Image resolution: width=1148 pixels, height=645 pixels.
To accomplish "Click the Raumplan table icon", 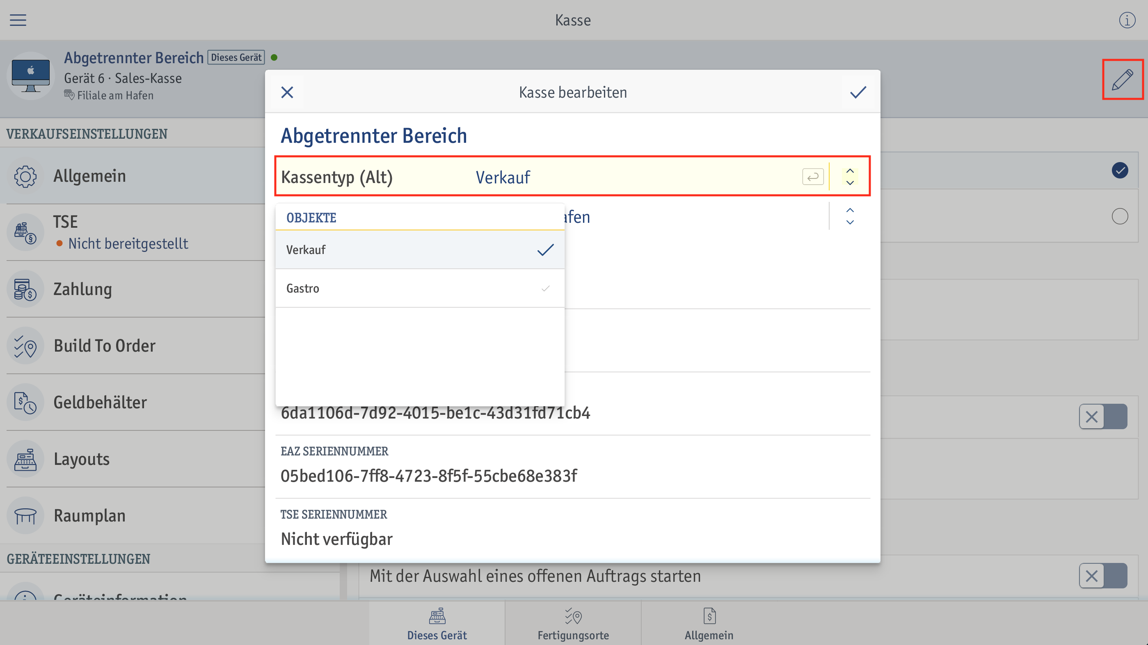I will click(x=25, y=516).
